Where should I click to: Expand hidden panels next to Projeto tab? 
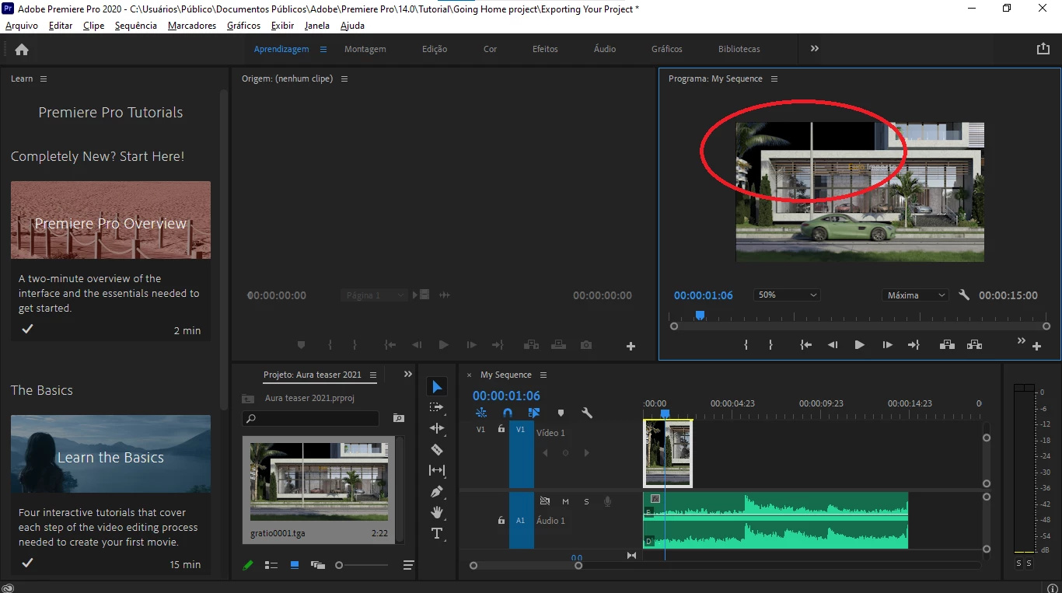pyautogui.click(x=408, y=374)
